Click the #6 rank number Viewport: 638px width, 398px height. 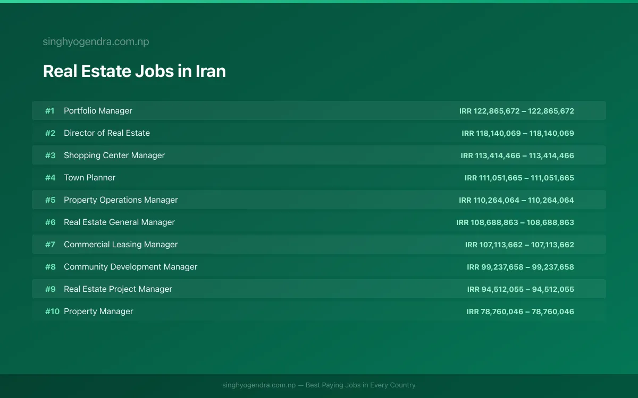pos(50,222)
